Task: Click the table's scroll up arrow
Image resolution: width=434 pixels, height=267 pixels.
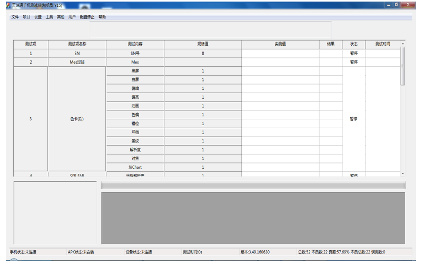Action: tap(403, 44)
